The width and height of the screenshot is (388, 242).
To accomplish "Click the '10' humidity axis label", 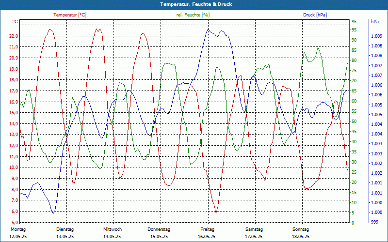I will pos(354,202).
